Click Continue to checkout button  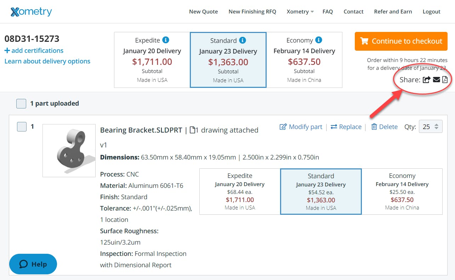point(401,41)
